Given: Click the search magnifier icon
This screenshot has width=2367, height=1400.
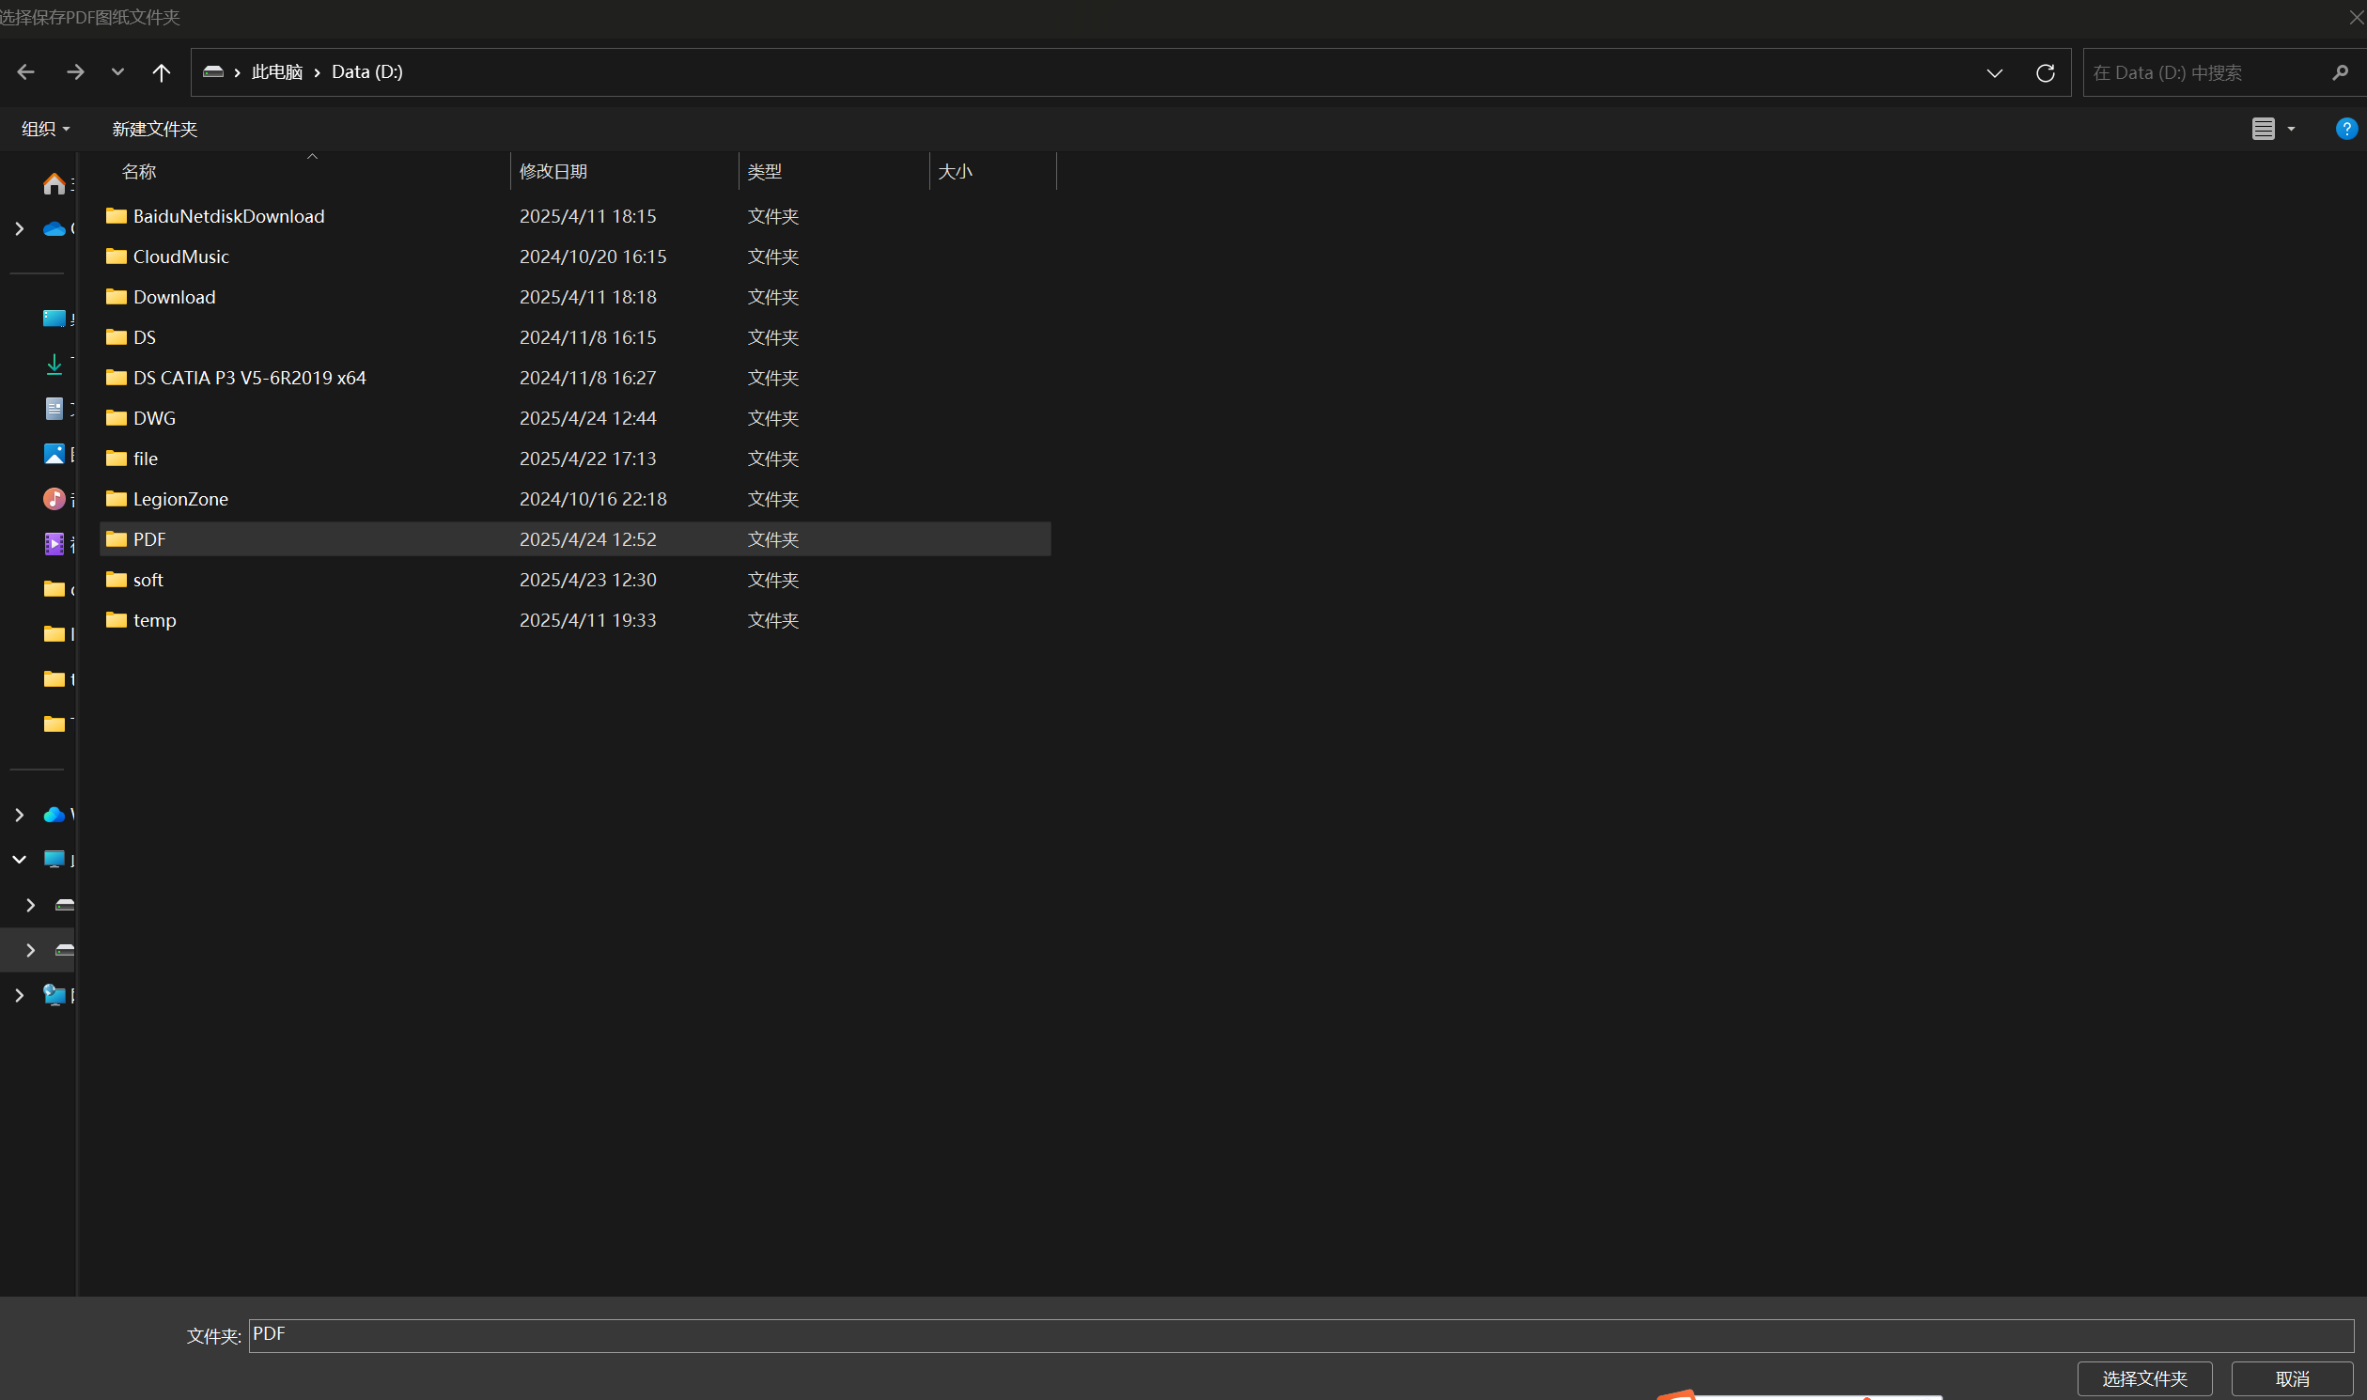Looking at the screenshot, I should click(2340, 72).
